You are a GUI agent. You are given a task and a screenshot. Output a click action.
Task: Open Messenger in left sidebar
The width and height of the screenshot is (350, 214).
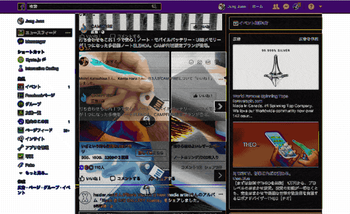(x=32, y=41)
